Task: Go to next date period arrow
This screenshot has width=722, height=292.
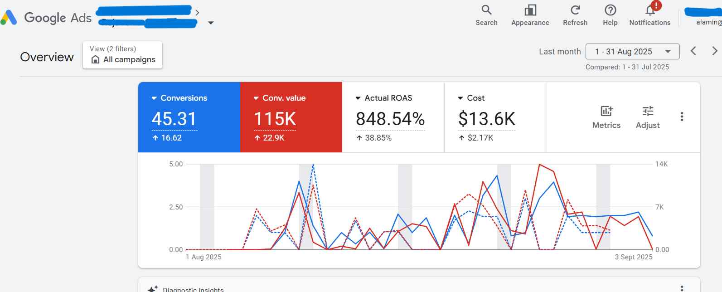Action: click(x=714, y=51)
